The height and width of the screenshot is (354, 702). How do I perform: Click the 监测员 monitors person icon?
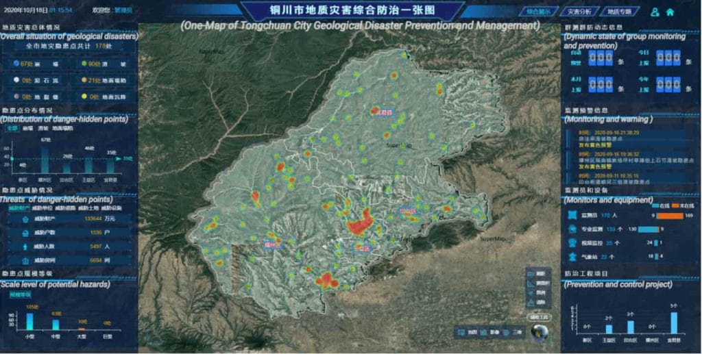click(574, 215)
